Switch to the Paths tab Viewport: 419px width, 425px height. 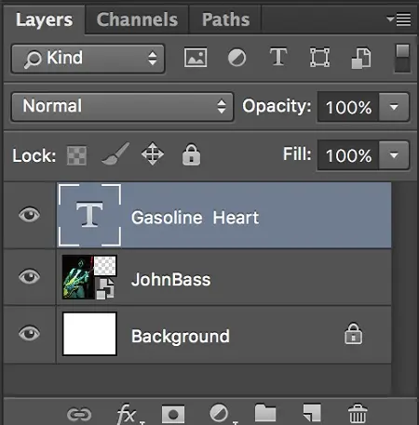225,20
